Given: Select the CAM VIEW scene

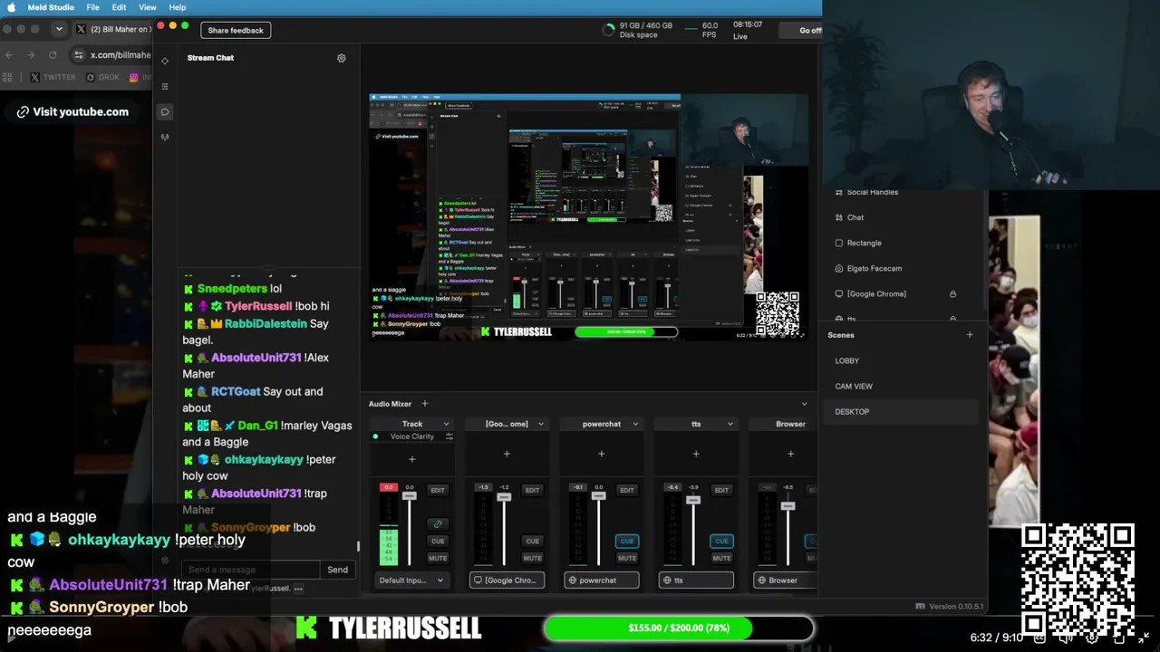Looking at the screenshot, I should click(x=903, y=386).
